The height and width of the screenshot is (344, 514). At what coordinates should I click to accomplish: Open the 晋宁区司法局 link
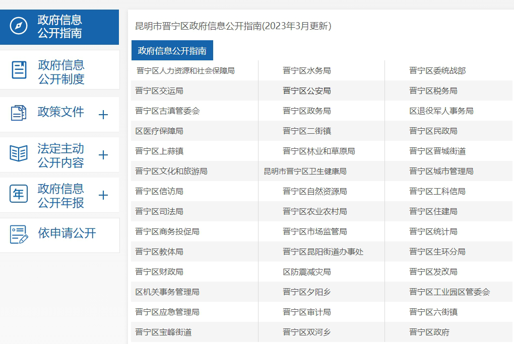point(159,211)
